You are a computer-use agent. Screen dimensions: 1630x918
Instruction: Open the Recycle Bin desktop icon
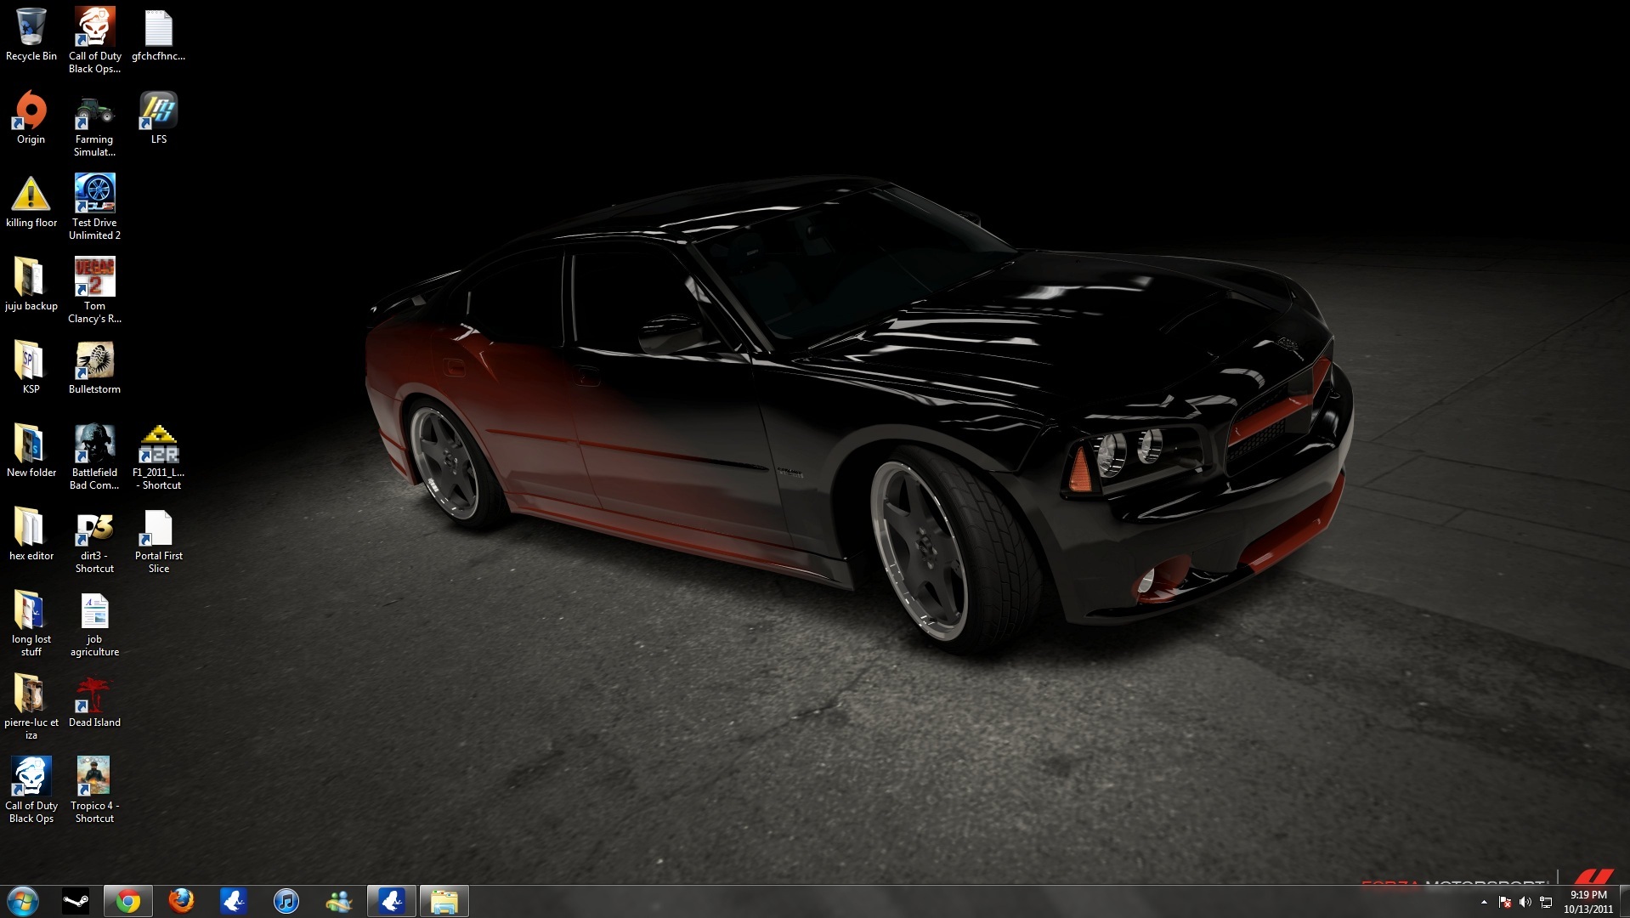pyautogui.click(x=31, y=35)
